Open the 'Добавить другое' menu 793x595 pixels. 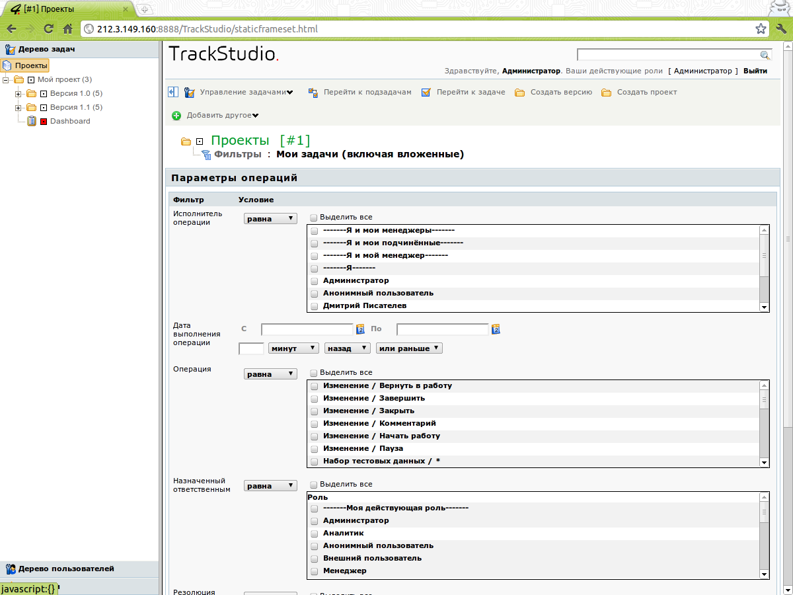click(222, 116)
